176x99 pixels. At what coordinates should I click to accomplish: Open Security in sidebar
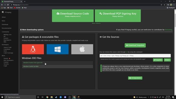coord(6,64)
